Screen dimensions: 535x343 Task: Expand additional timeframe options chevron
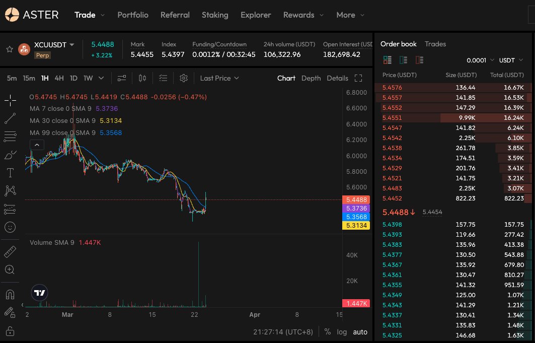pyautogui.click(x=101, y=78)
